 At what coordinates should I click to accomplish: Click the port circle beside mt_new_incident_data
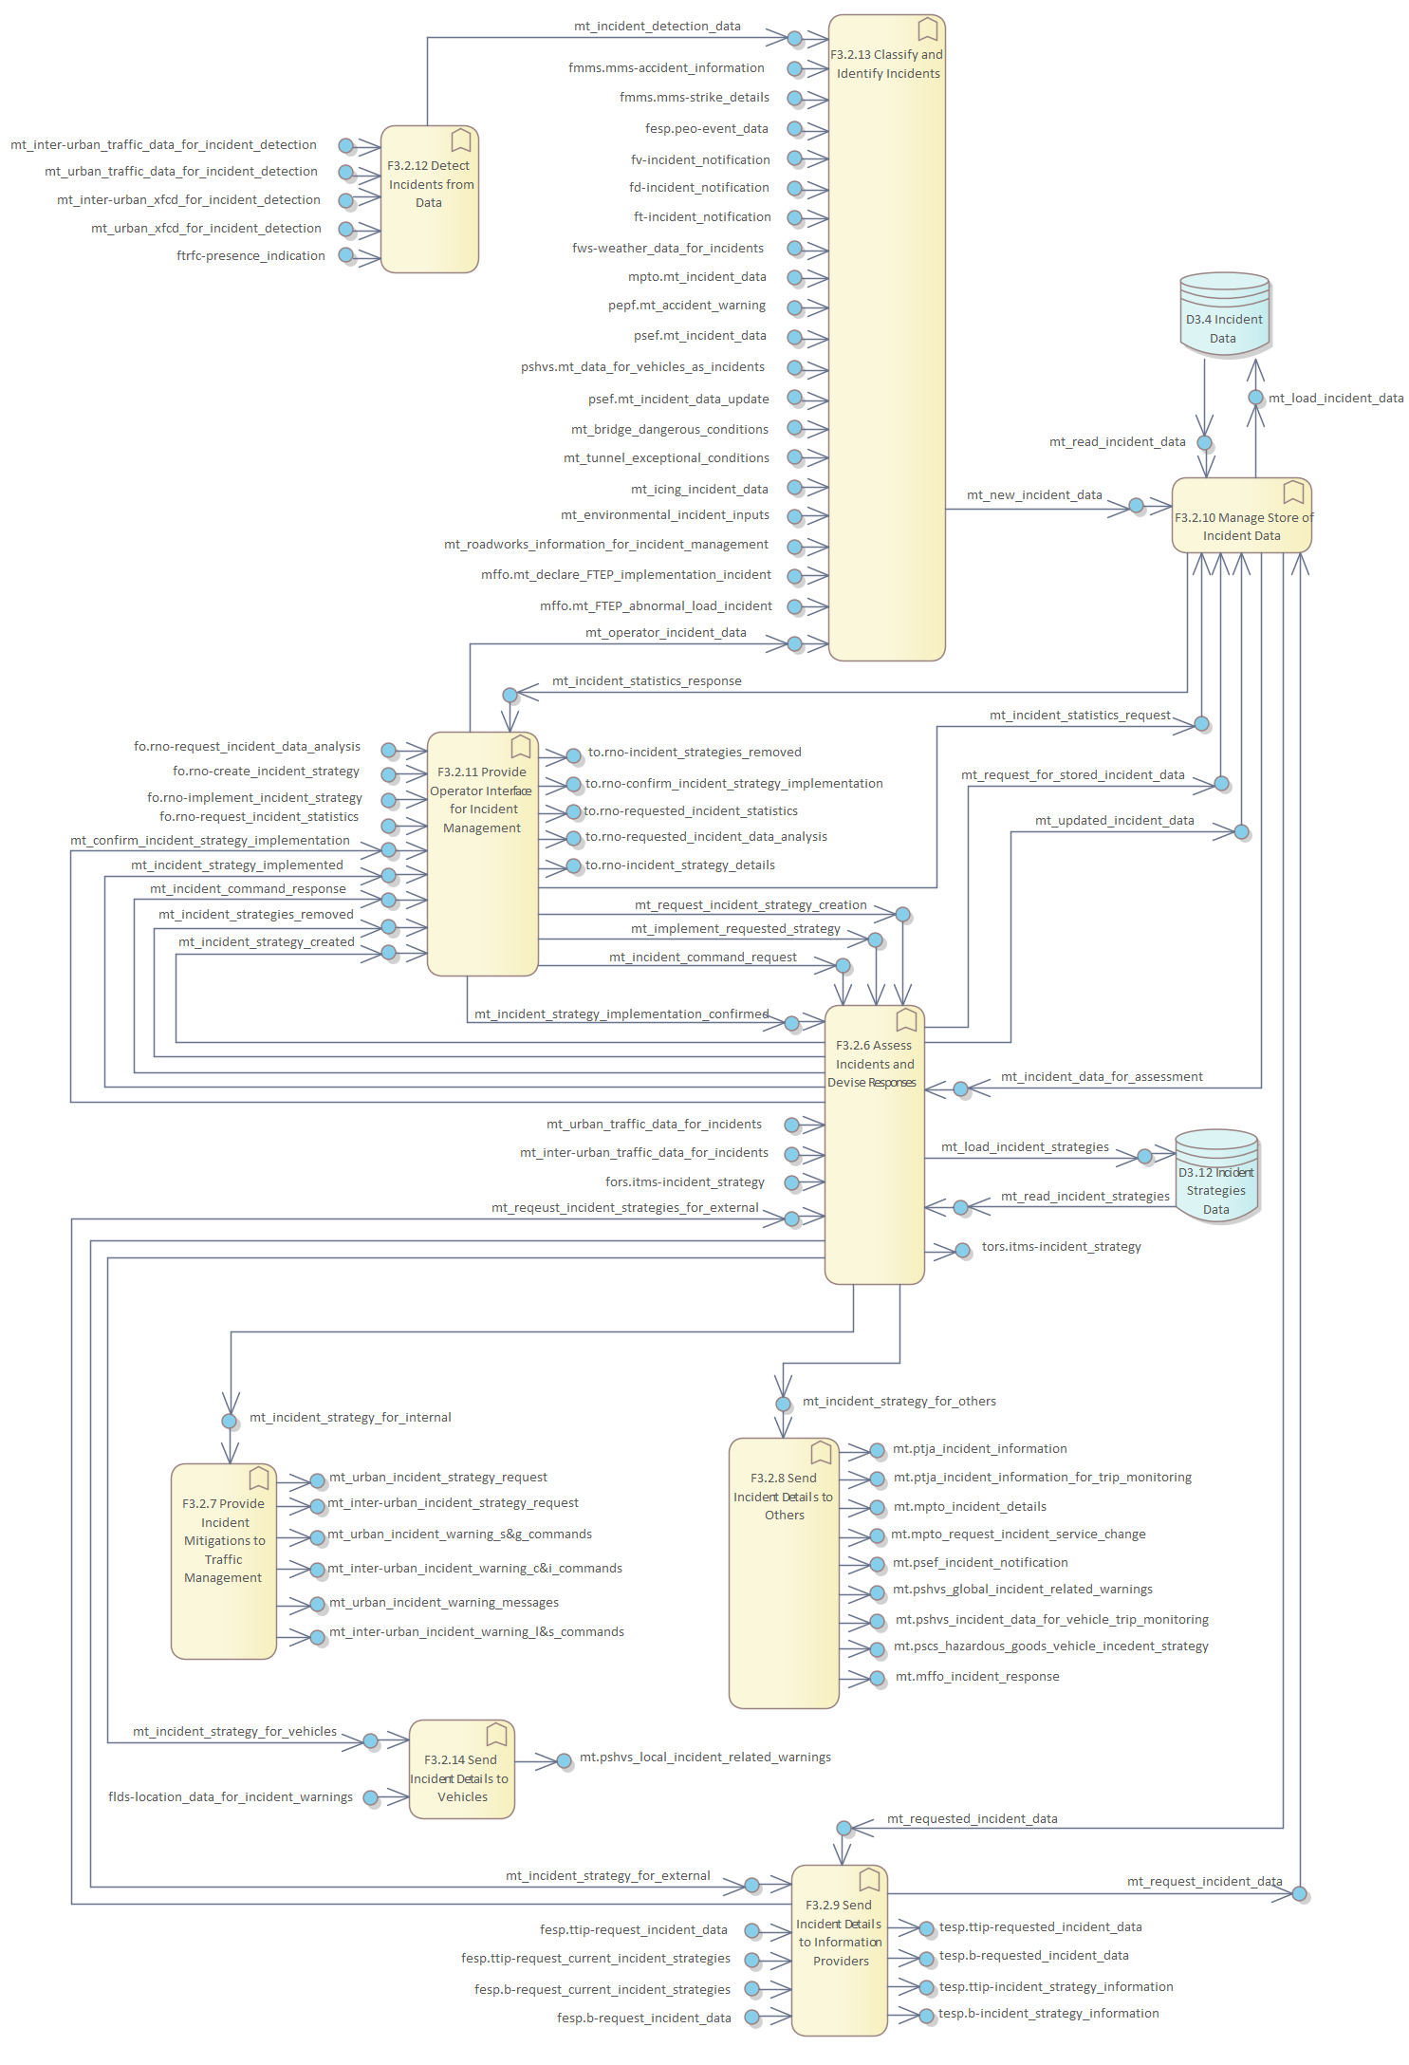tap(1136, 506)
